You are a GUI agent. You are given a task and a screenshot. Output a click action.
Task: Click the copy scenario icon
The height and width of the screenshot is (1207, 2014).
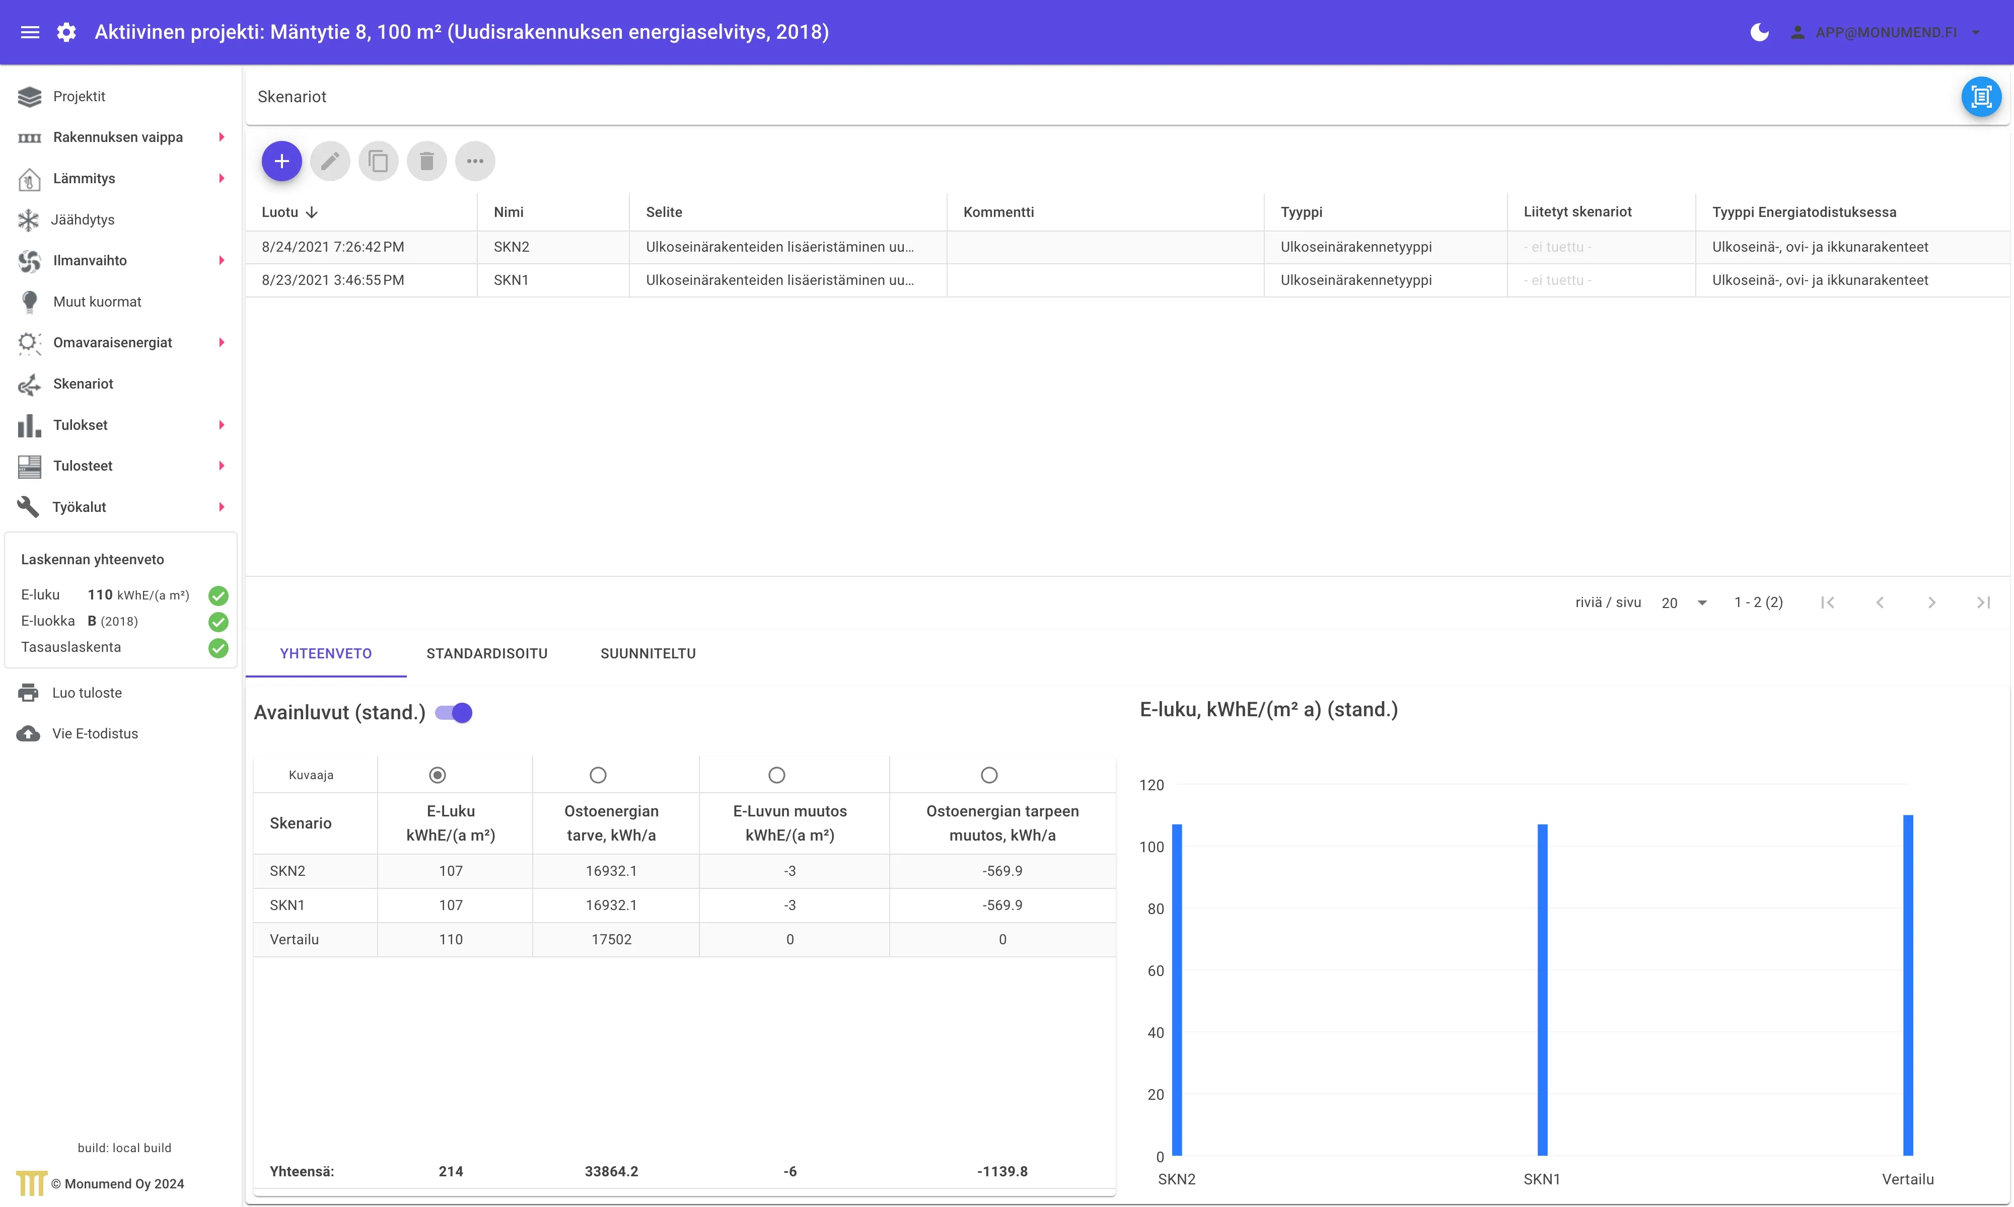[378, 161]
